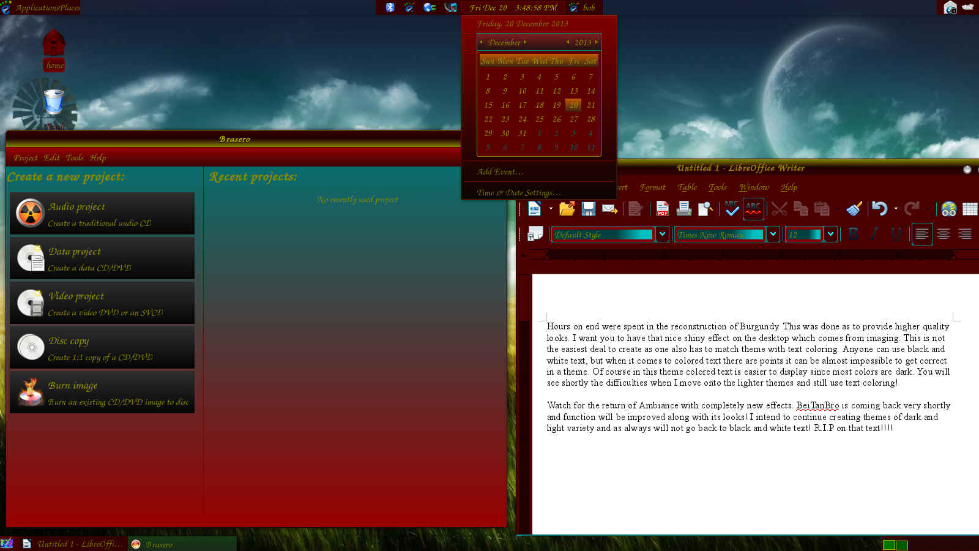
Task: Open the Format menu in Writer
Action: pos(652,187)
